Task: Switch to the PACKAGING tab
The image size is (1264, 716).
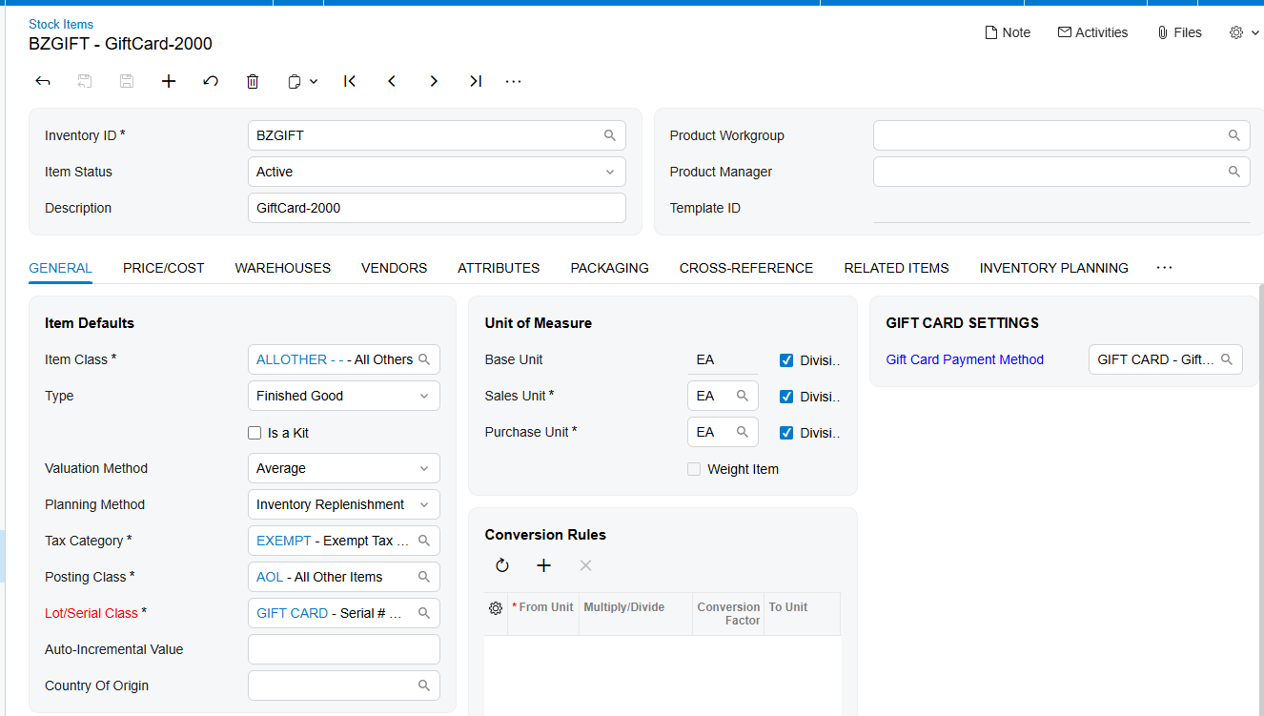Action: 610,268
